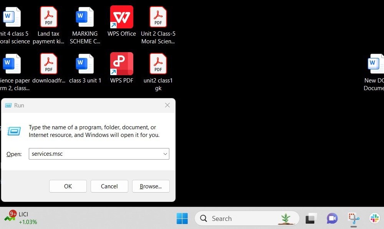Select the downloadfr... PDF file icon
384x229 pixels.
click(49, 64)
